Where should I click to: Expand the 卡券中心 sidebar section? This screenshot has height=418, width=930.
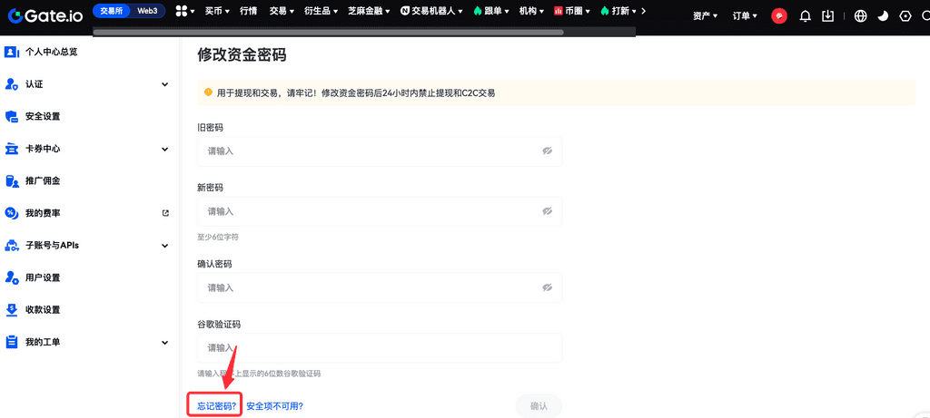164,149
